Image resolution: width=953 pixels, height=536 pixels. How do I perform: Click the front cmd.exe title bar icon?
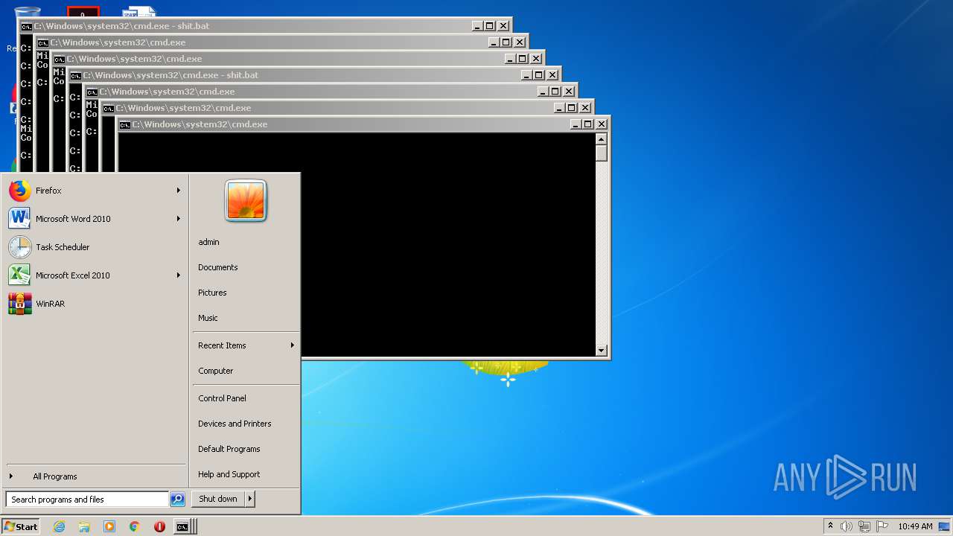125,124
